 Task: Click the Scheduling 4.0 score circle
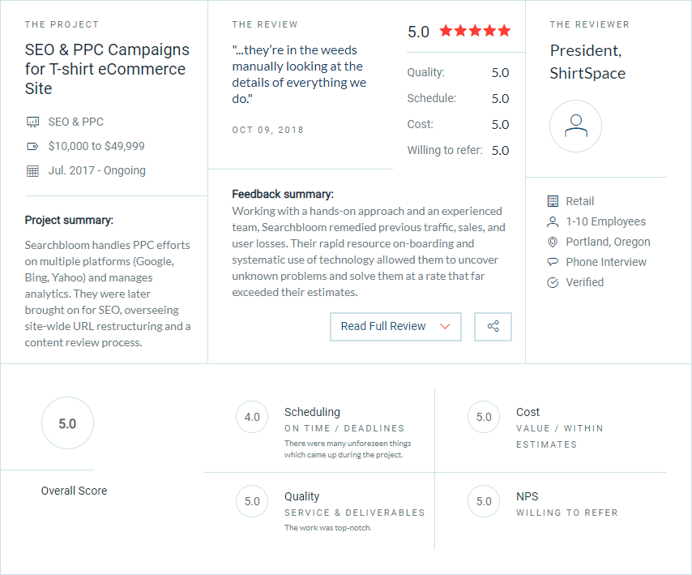pos(252,417)
